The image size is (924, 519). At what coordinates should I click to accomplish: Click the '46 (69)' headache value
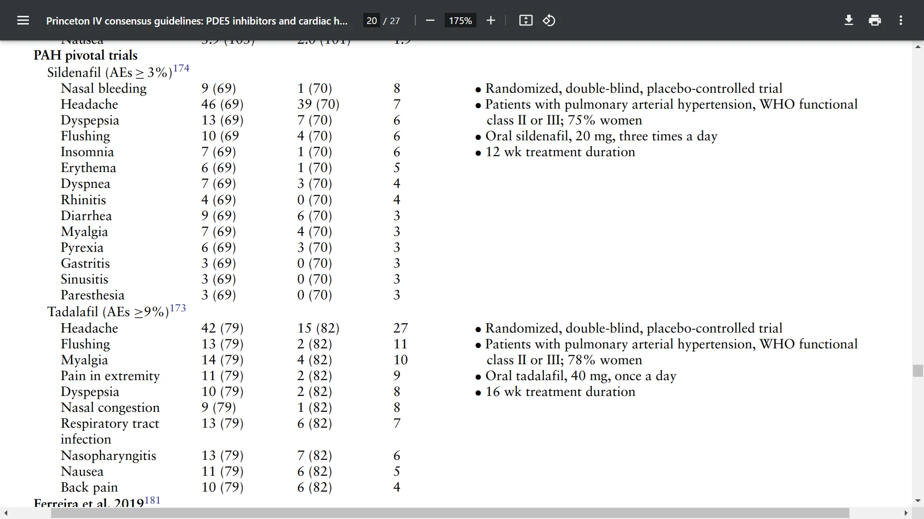click(222, 104)
